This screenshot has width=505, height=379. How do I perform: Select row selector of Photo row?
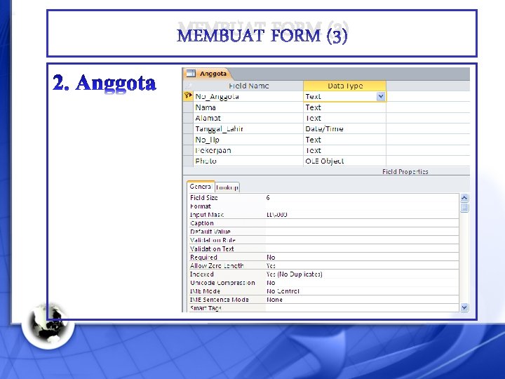click(188, 161)
